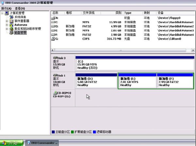196x146 pixels.
Task: Click the 计算机管理 computer icon
Action: click(7, 13)
